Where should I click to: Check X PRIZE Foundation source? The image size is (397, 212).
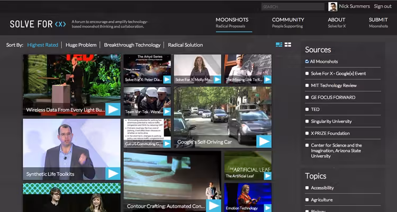(307, 133)
